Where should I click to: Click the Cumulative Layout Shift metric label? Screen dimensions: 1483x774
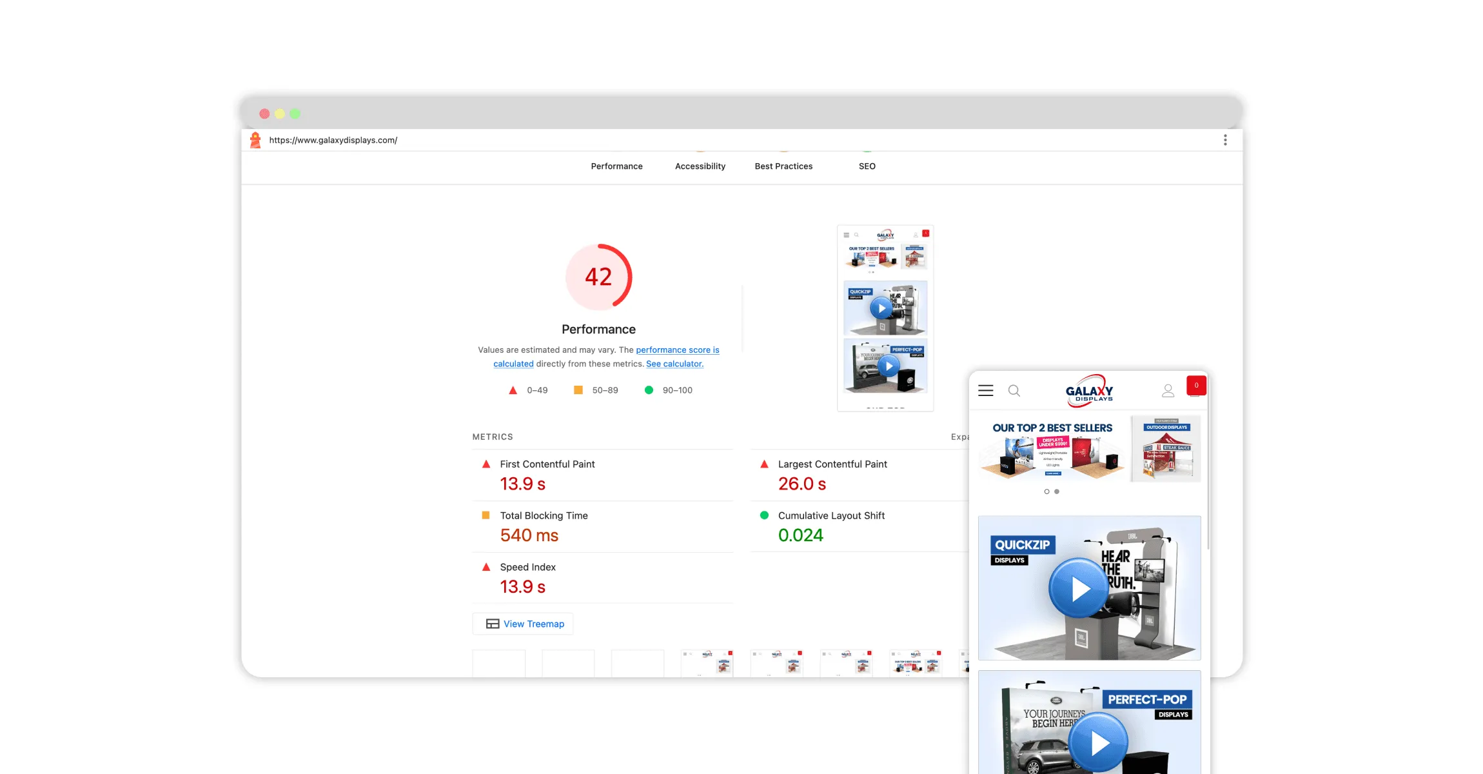click(831, 515)
